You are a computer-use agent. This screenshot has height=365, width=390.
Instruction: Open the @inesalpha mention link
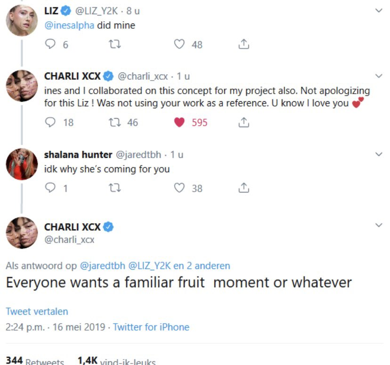[69, 25]
